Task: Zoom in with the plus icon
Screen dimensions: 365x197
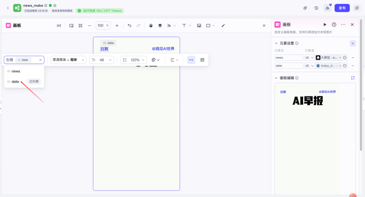Action: [117, 26]
